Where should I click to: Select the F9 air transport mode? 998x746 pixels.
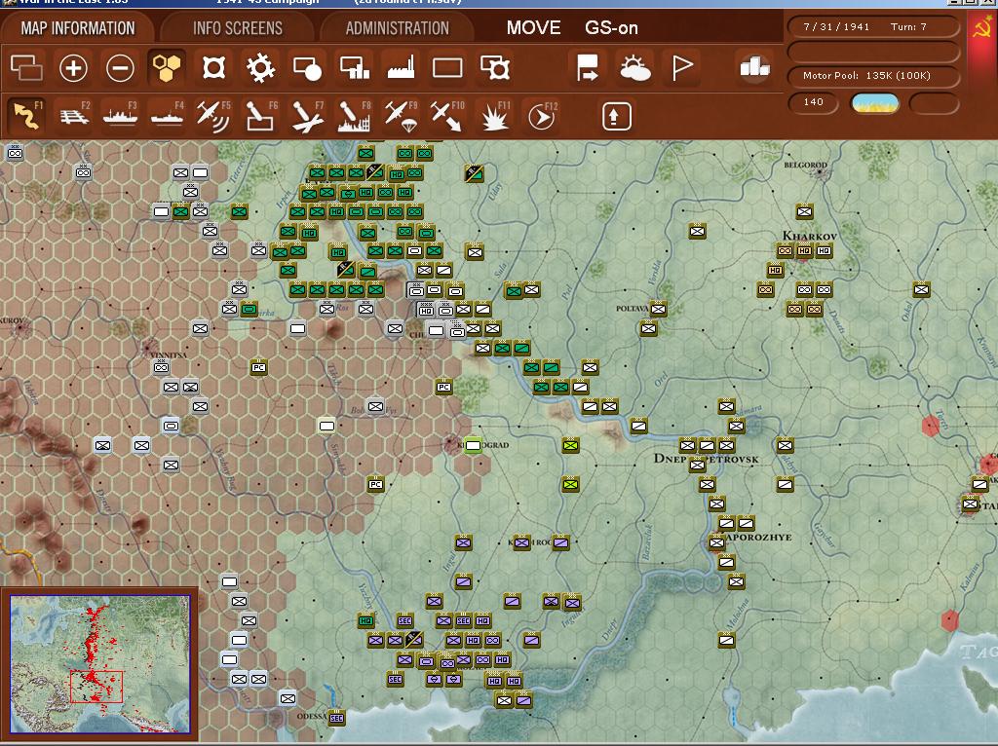[x=401, y=116]
